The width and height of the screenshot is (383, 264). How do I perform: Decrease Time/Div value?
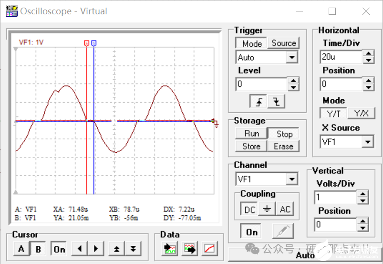369,60
